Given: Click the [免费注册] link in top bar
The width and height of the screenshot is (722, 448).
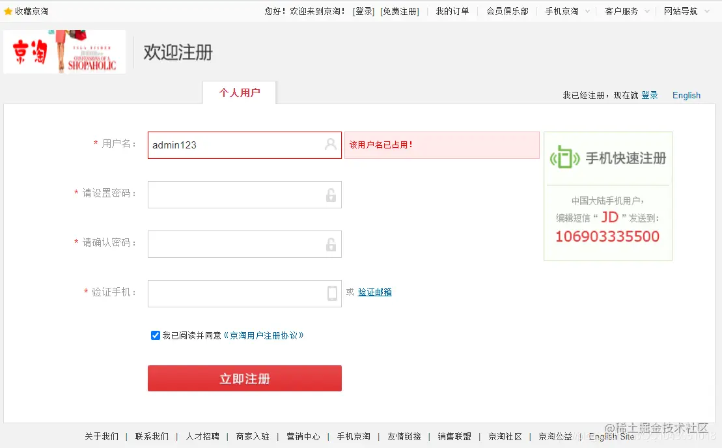Looking at the screenshot, I should point(400,11).
